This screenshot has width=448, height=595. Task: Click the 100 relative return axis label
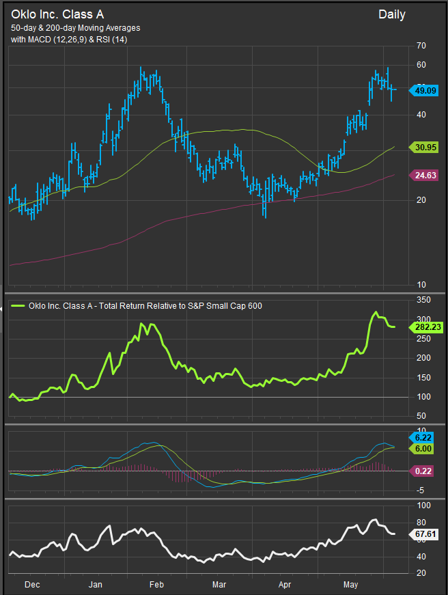coord(423,397)
